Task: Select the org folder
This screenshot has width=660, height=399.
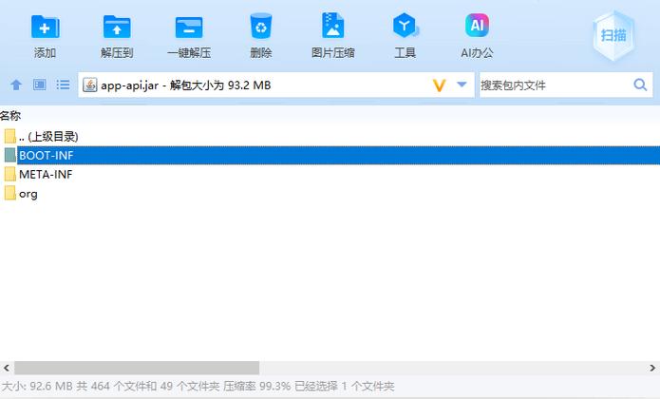Action: click(x=330, y=194)
